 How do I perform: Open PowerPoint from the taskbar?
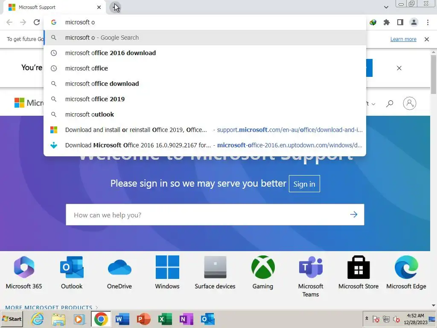coord(143,319)
